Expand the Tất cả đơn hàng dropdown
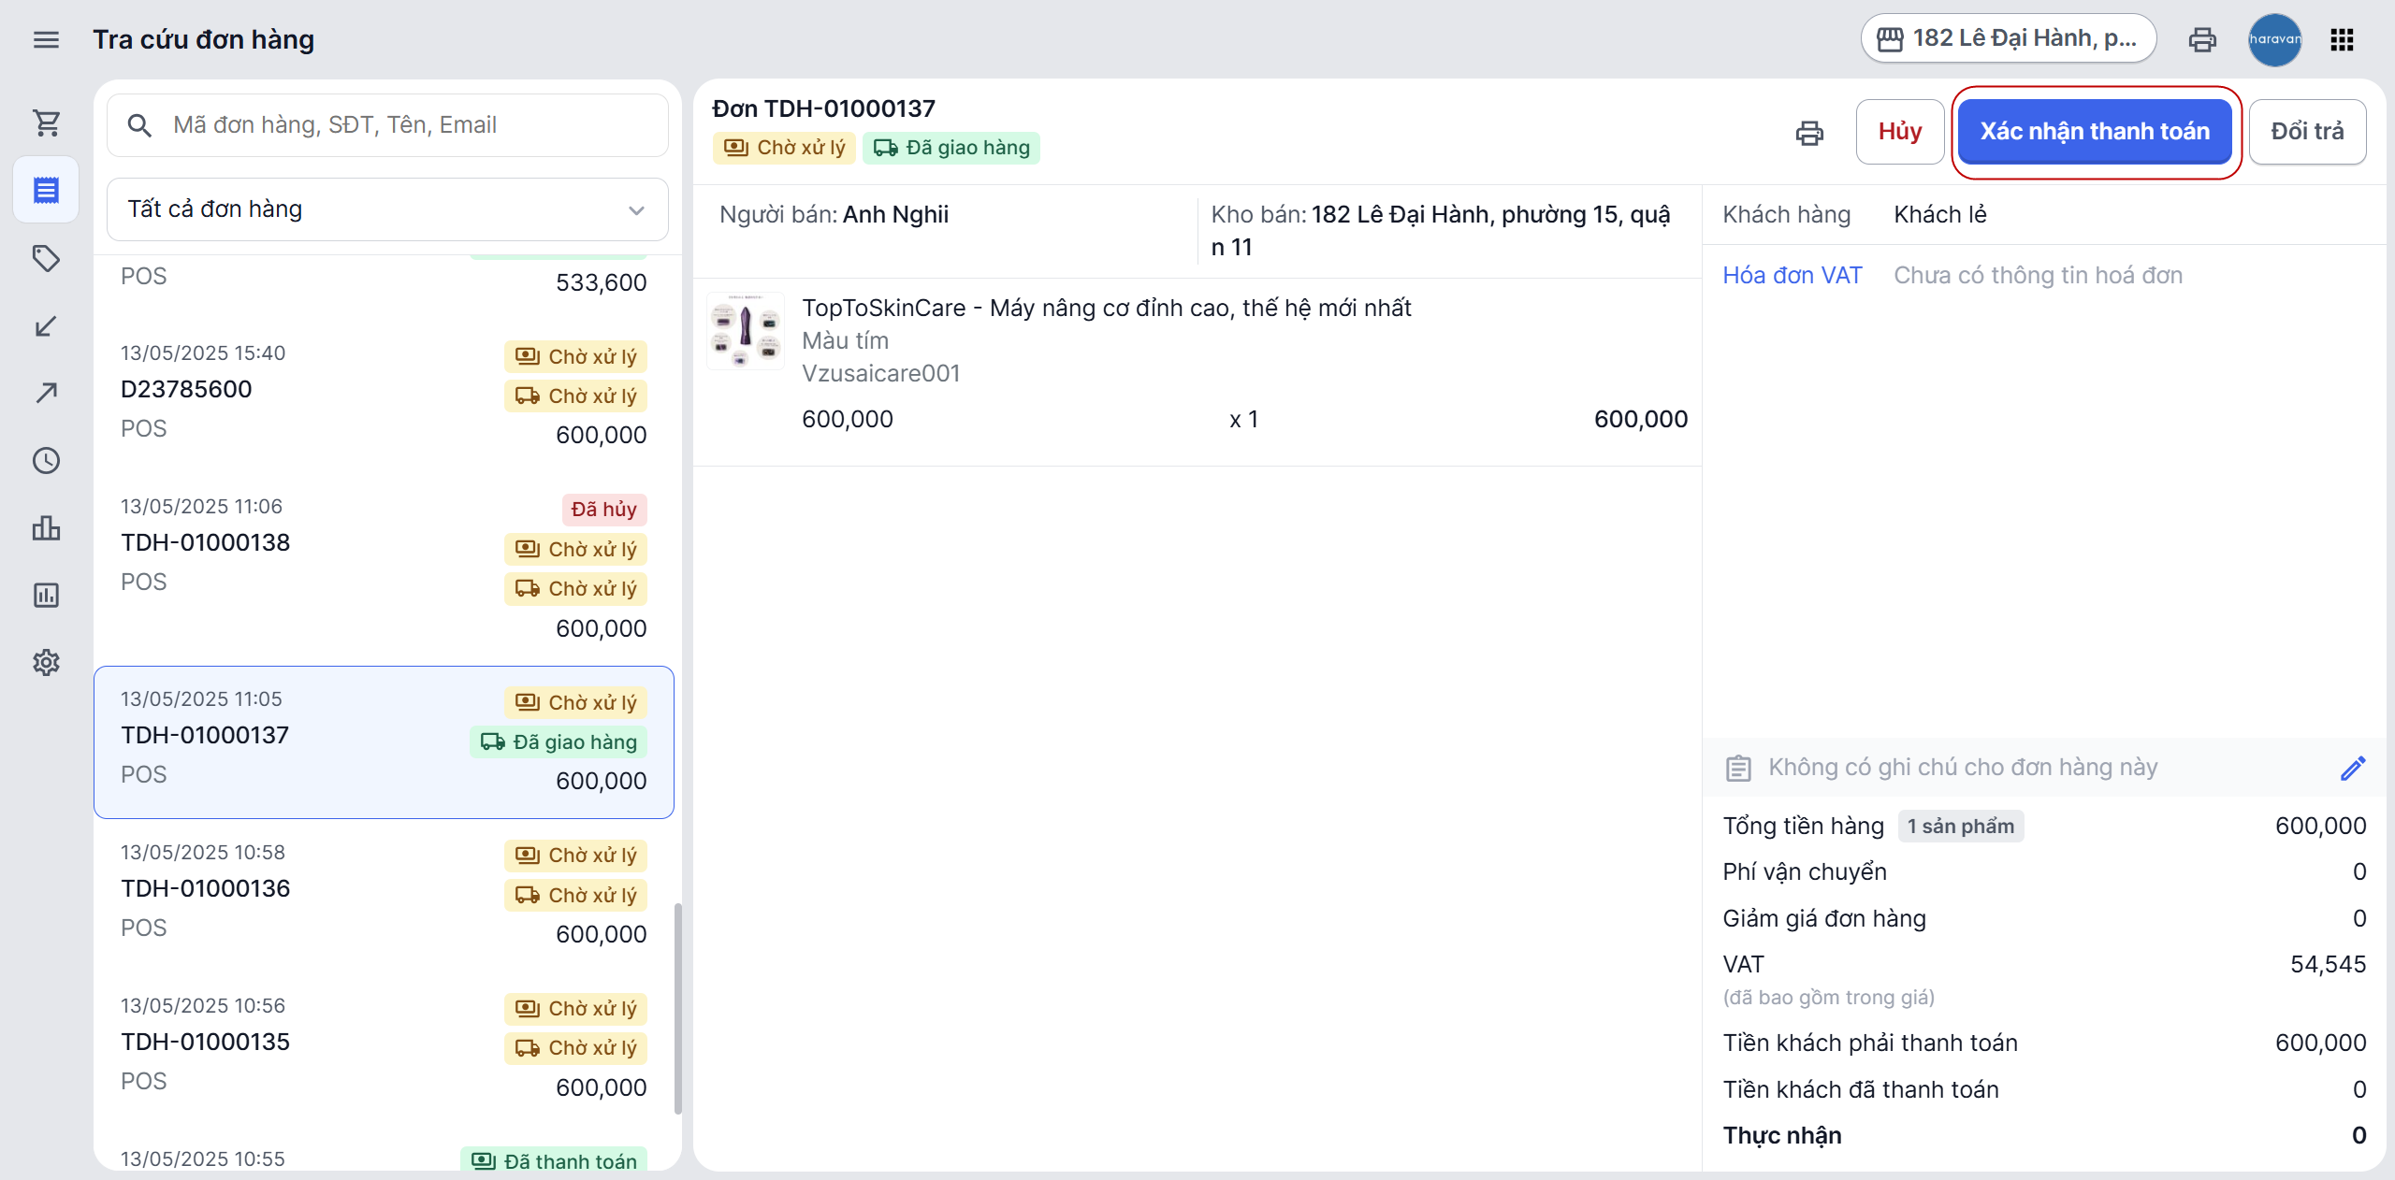 (x=387, y=209)
